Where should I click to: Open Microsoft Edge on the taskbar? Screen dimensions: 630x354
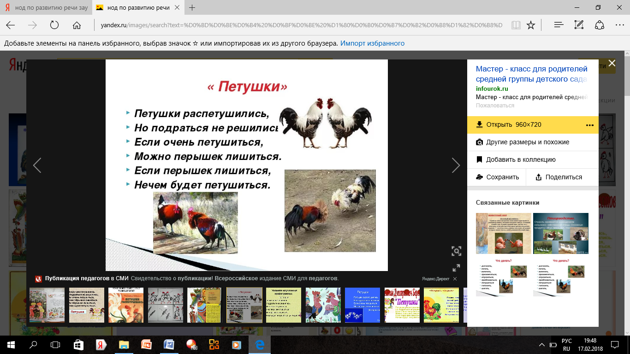(x=260, y=345)
